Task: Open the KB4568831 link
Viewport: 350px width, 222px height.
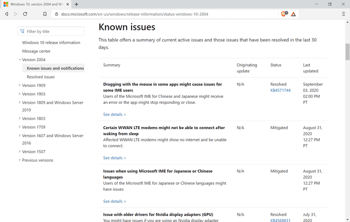Action: point(280,220)
